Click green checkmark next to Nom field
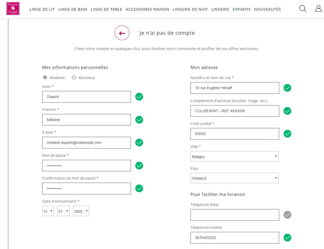Image resolution: width=324 pixels, height=249 pixels. [139, 97]
